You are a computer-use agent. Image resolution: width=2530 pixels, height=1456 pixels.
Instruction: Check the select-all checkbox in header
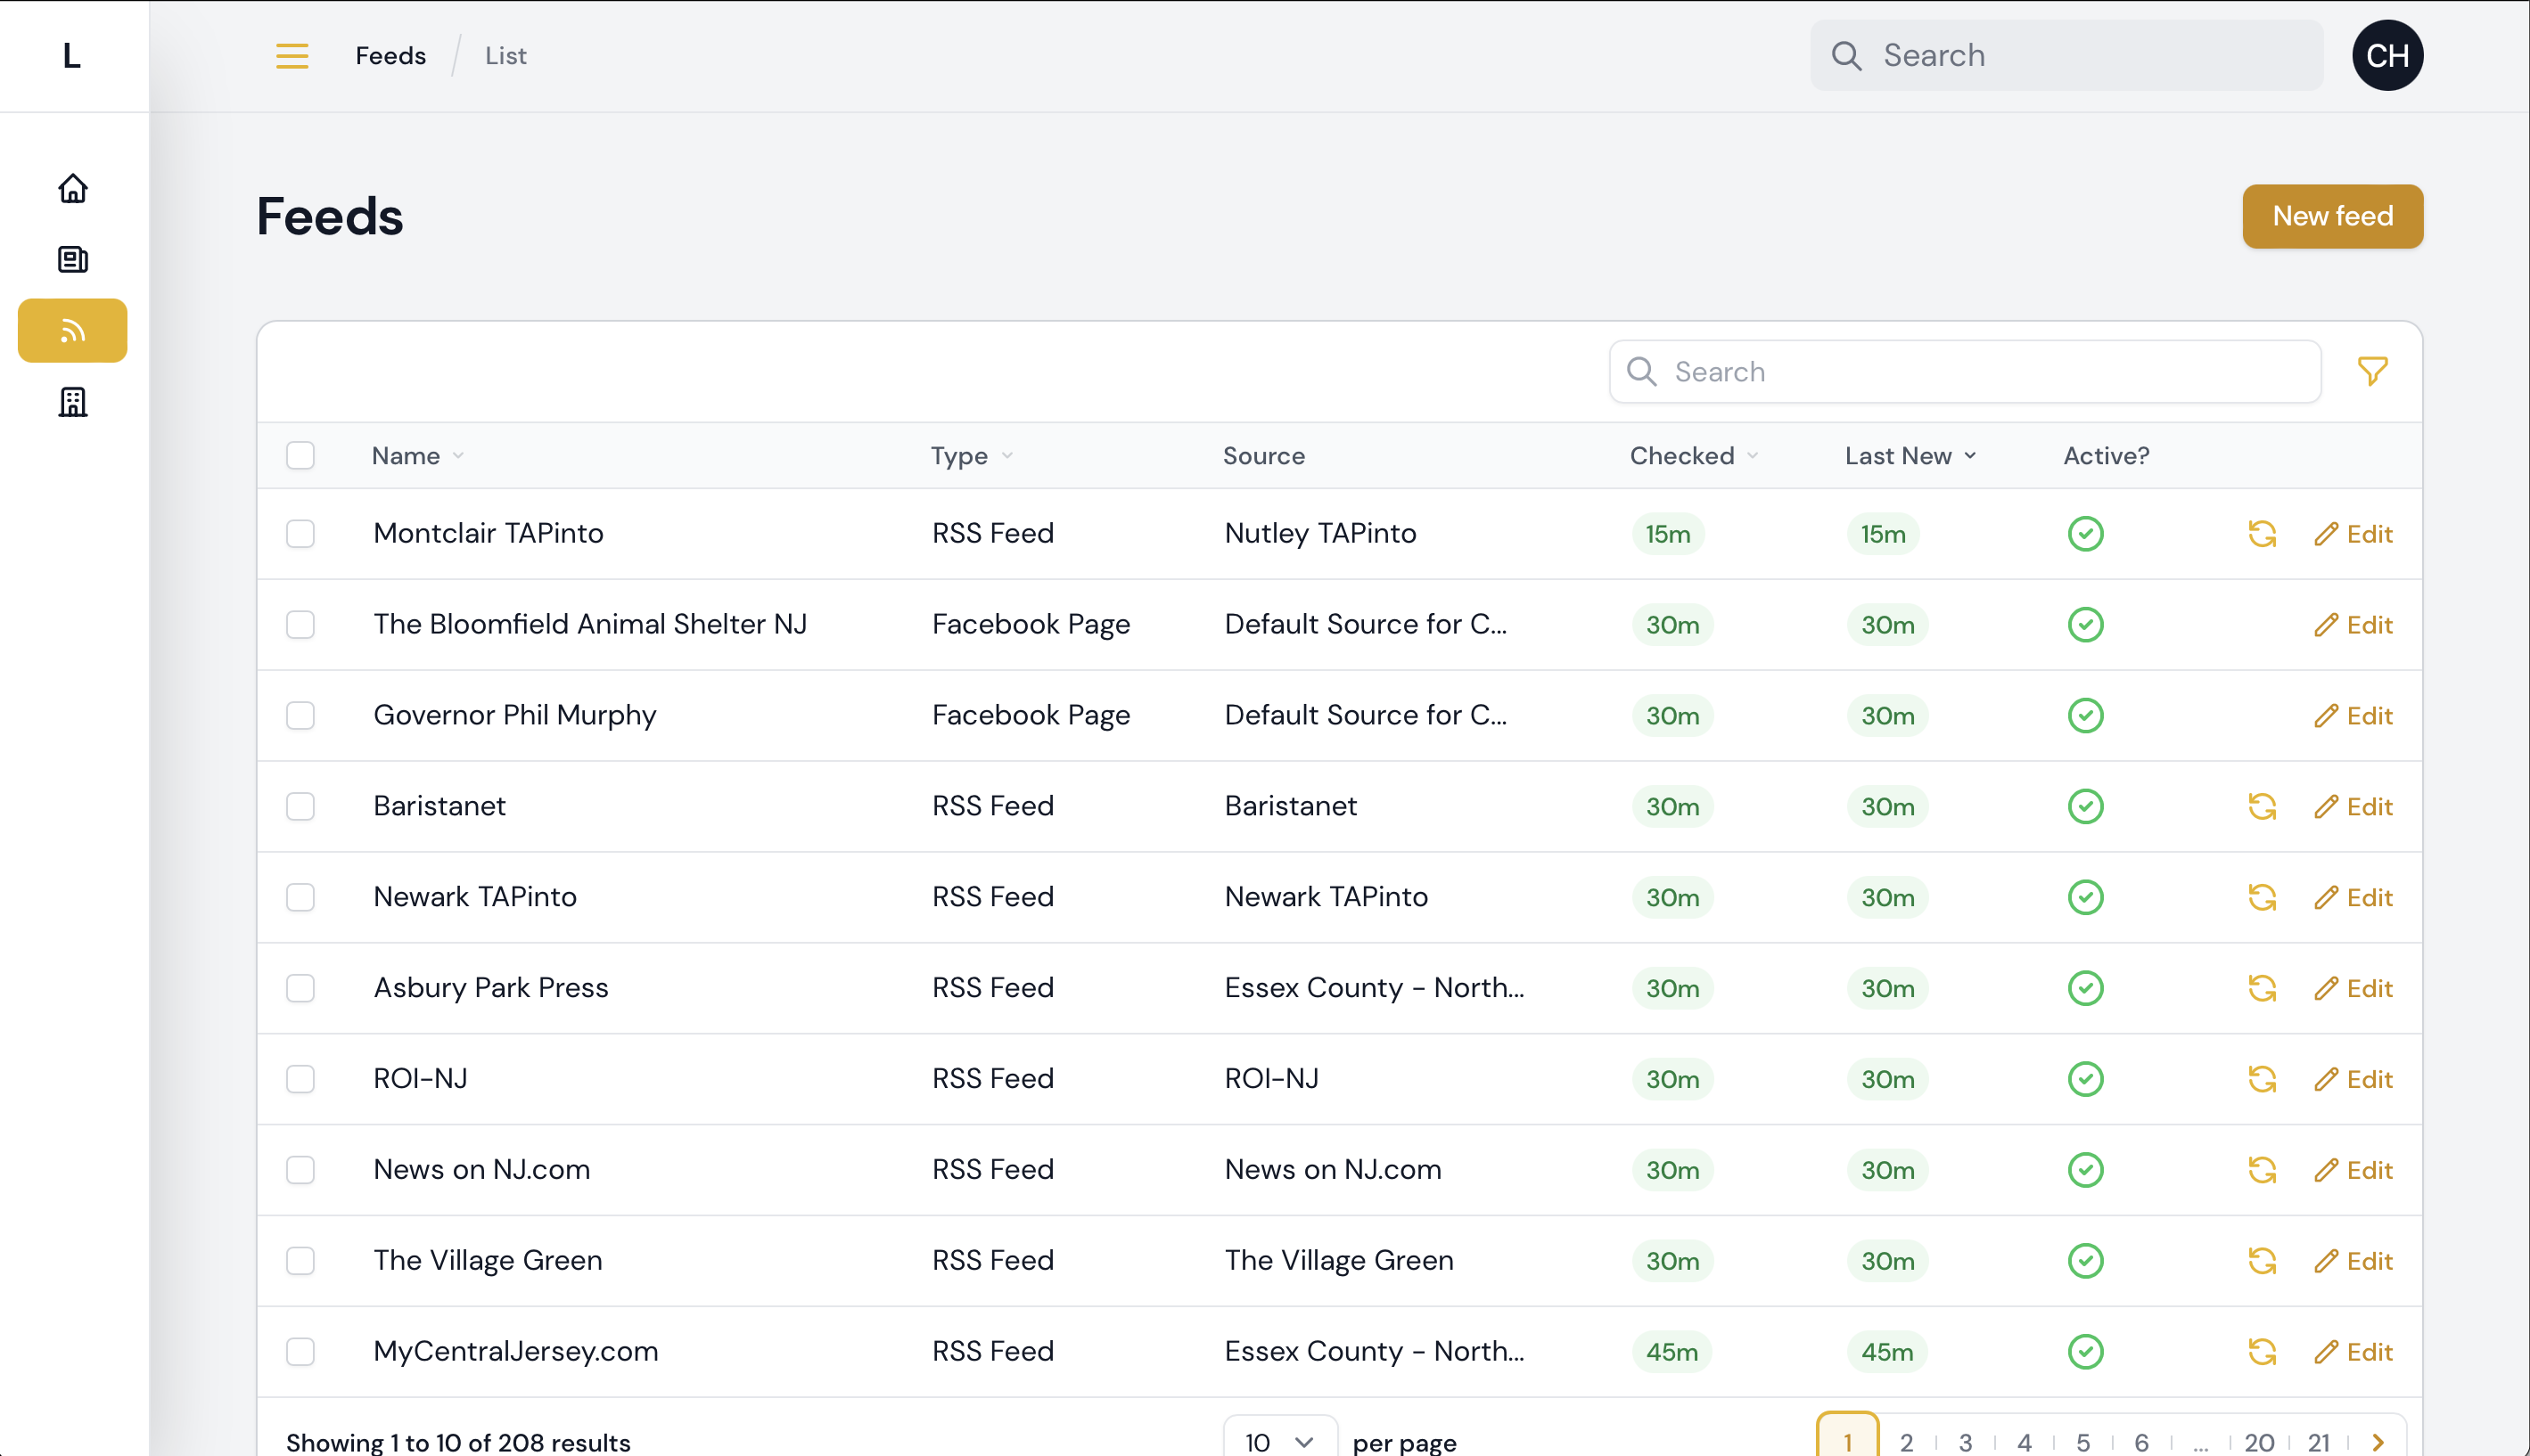point(300,455)
